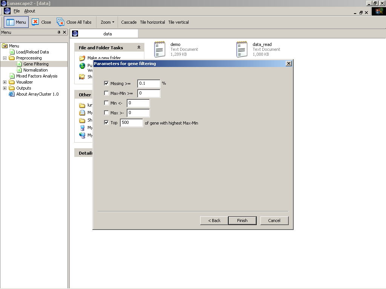Image resolution: width=386 pixels, height=289 pixels.
Task: Click the Make a new folder icon
Action: pos(82,58)
